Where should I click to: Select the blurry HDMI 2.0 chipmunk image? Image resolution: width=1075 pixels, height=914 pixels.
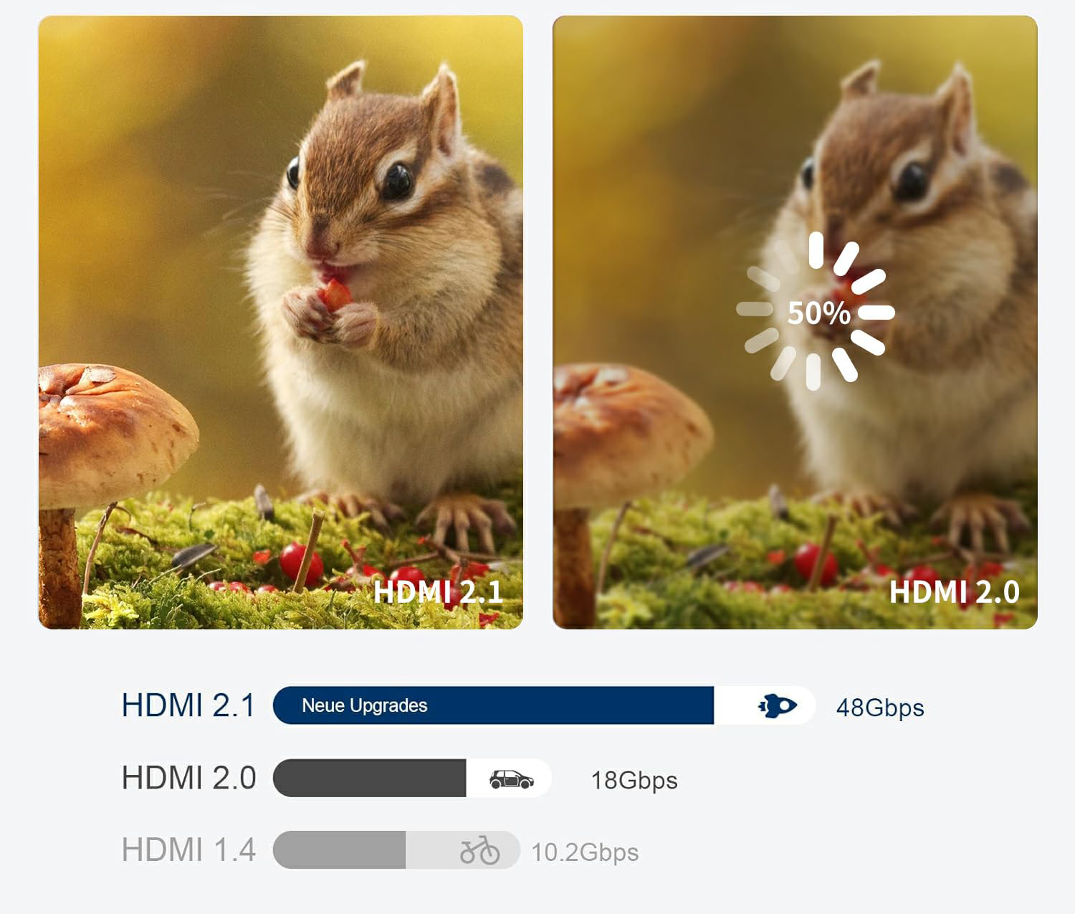[795, 323]
